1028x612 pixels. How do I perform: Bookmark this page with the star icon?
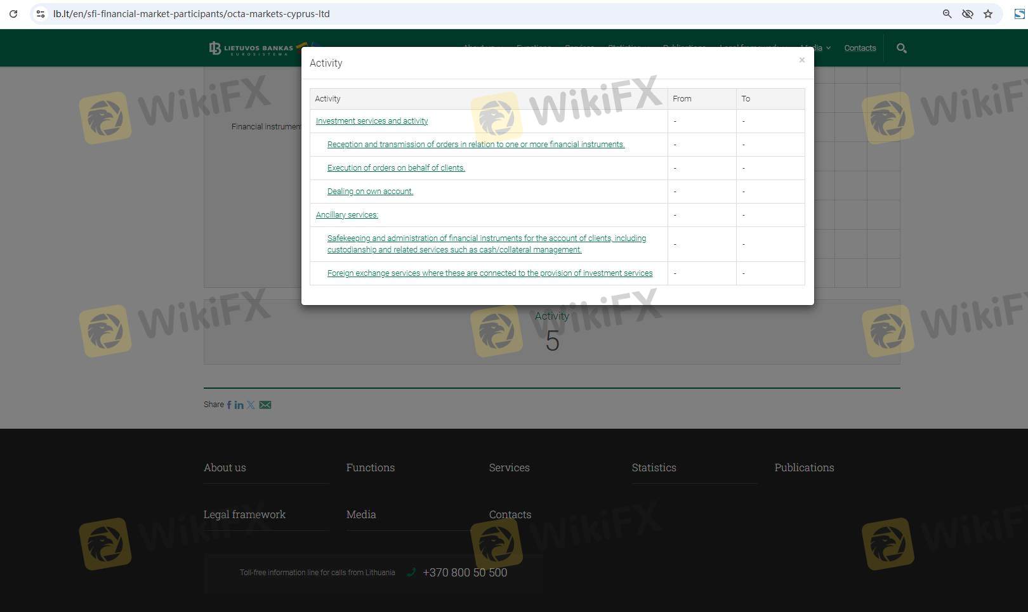pos(988,14)
